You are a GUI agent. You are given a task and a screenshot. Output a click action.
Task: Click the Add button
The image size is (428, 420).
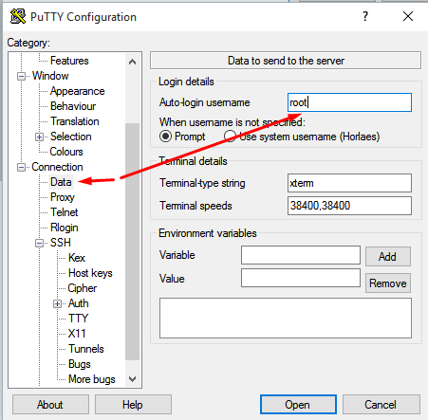pos(388,257)
